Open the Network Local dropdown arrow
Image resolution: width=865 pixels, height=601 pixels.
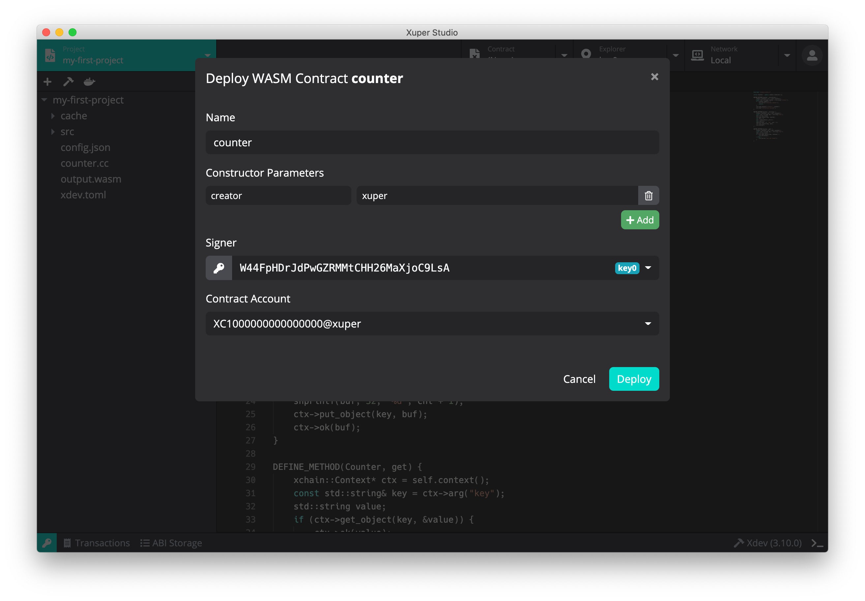click(787, 55)
